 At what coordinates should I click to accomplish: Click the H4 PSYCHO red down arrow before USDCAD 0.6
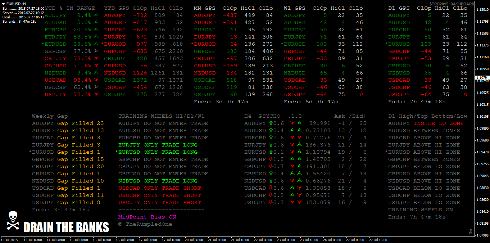tap(271, 188)
